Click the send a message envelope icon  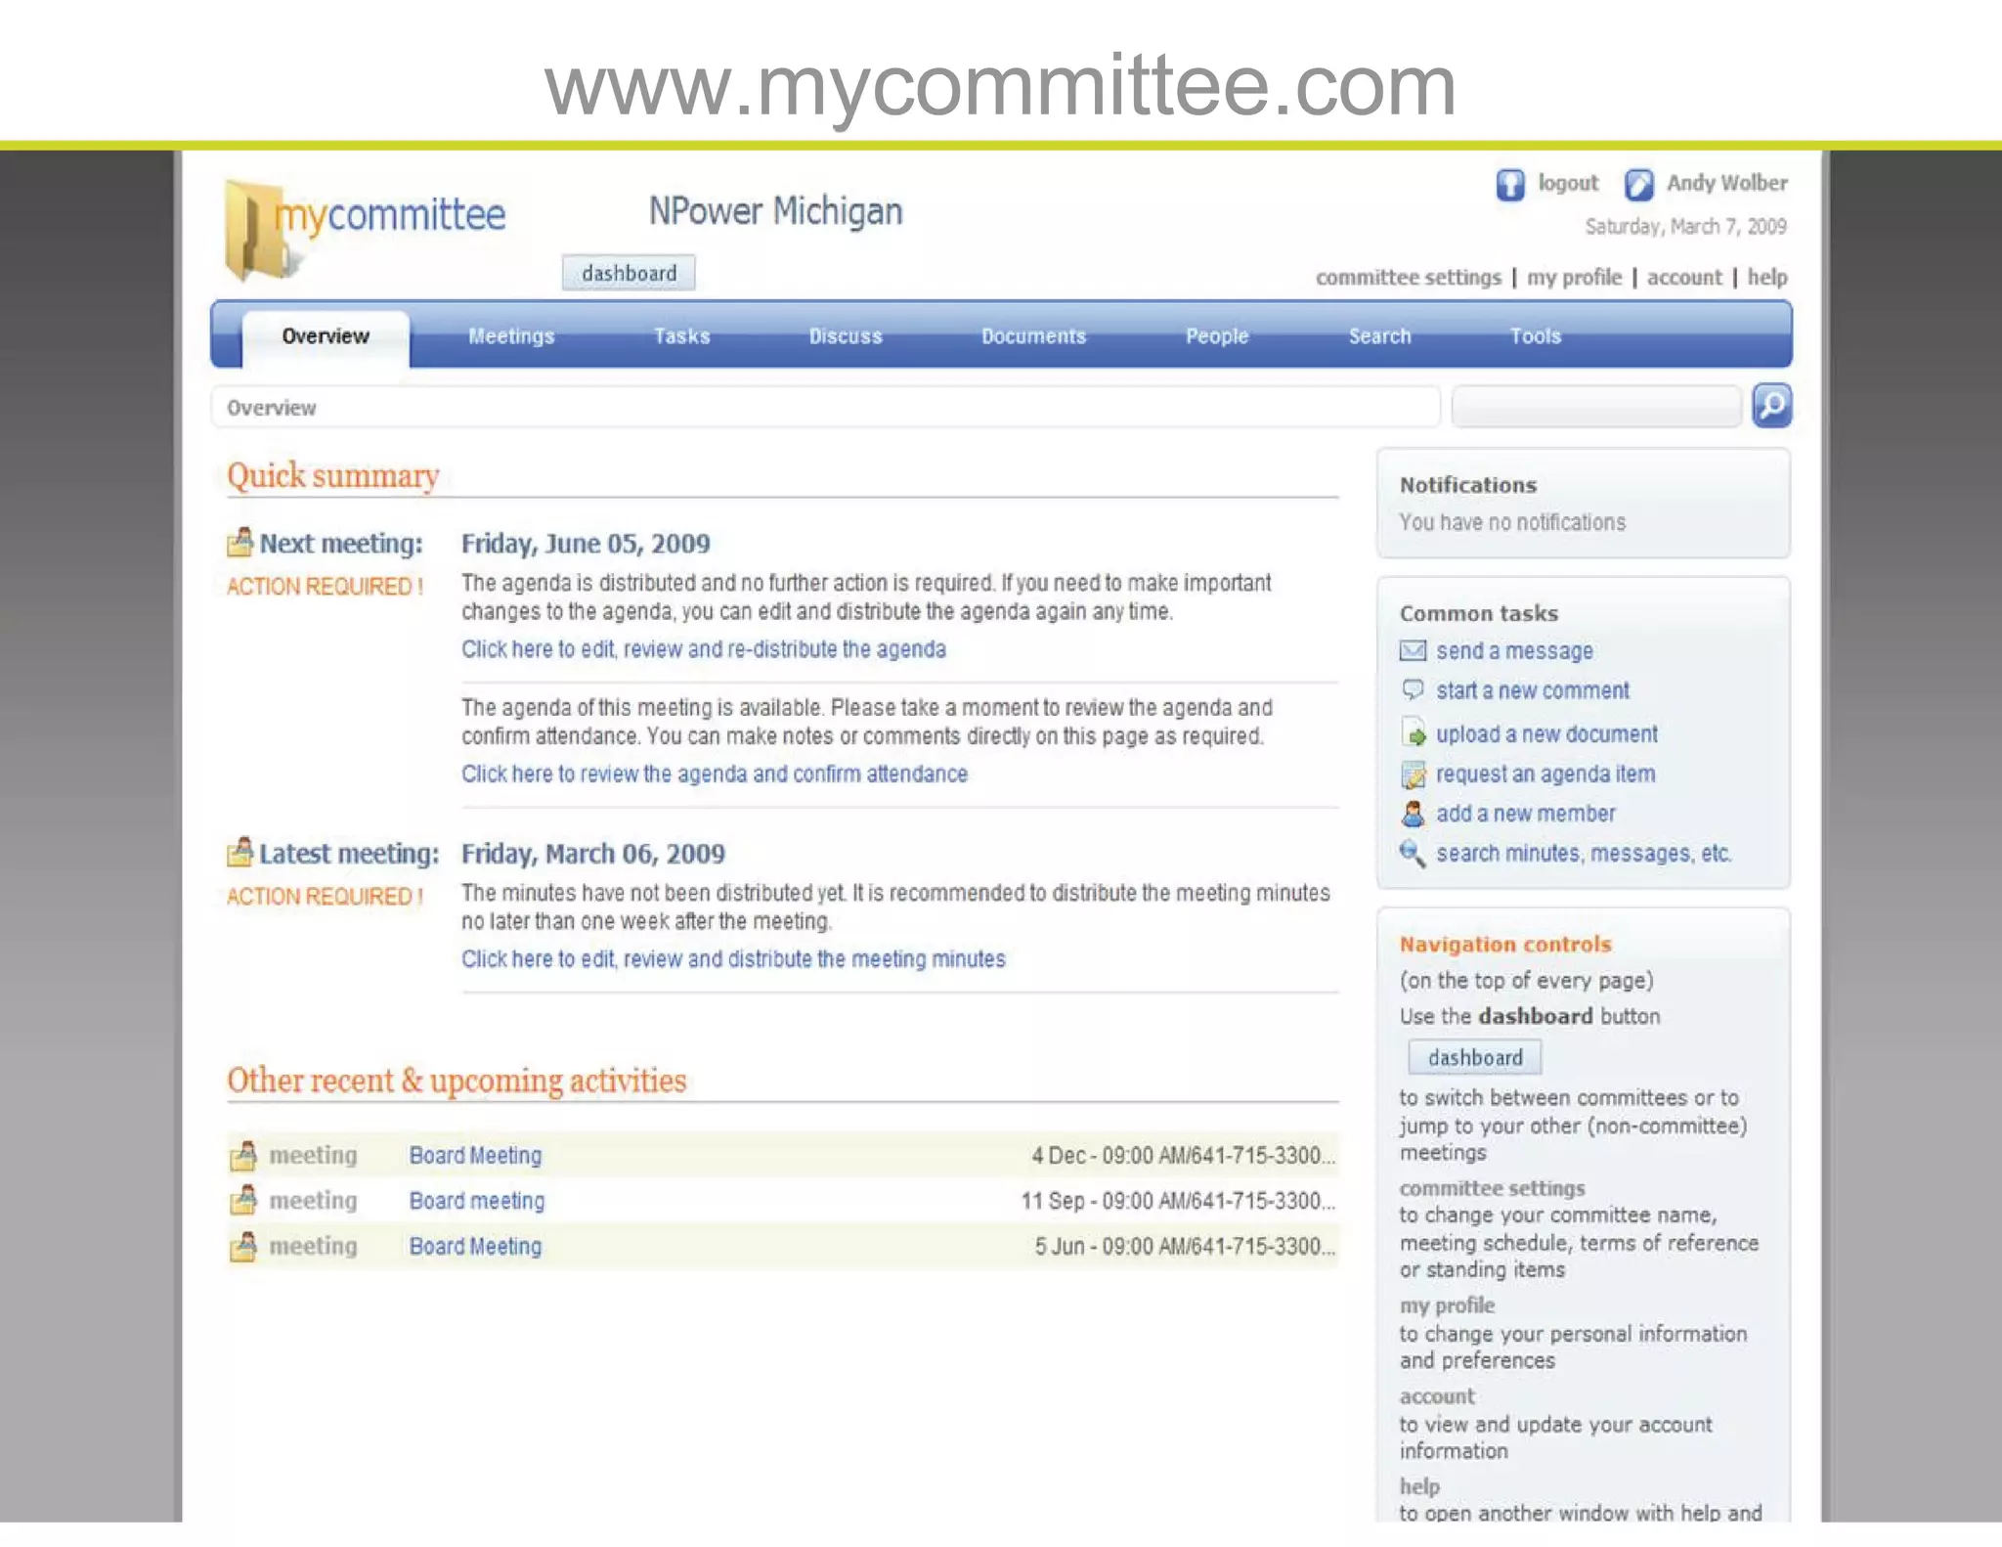1413,651
